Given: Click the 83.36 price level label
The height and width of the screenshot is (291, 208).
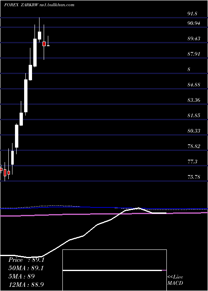Looking at the screenshot, I should click(194, 101).
